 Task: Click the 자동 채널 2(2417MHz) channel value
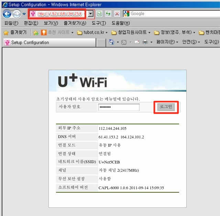[x=119, y=170]
